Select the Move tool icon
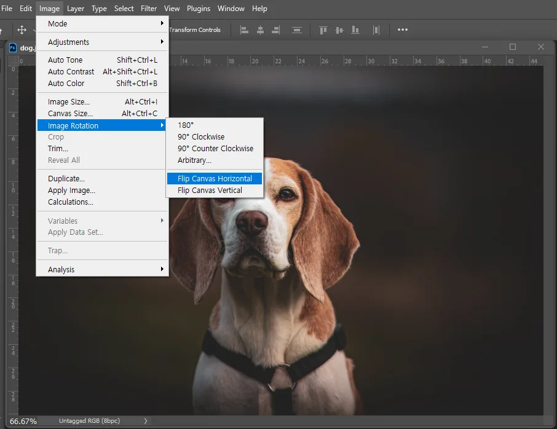This screenshot has height=429, width=557. pyautogui.click(x=22, y=30)
